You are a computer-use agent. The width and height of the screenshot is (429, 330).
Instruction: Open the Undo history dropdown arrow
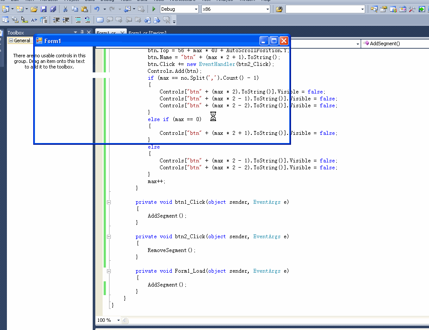tap(104, 9)
